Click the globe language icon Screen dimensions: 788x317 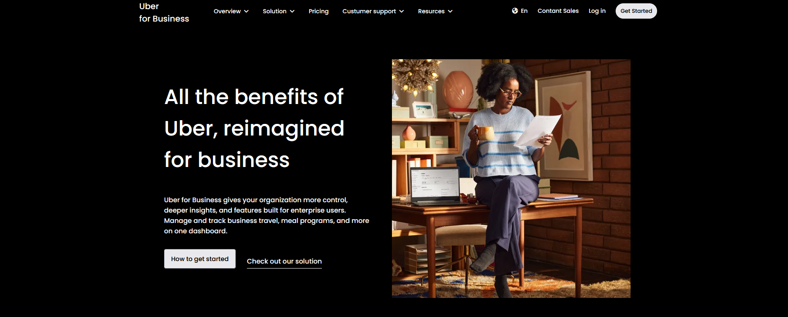(x=515, y=11)
